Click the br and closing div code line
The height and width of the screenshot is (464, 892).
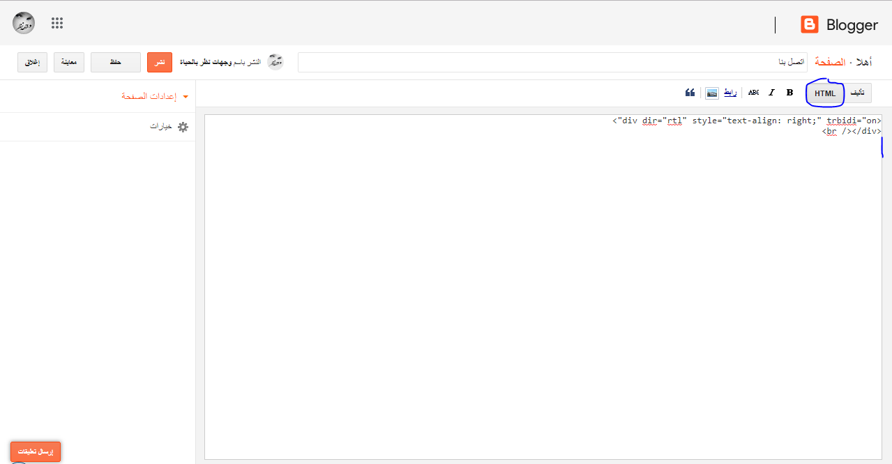click(852, 131)
